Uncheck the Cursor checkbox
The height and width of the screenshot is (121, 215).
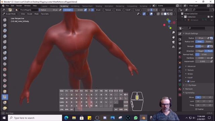tap(188, 81)
